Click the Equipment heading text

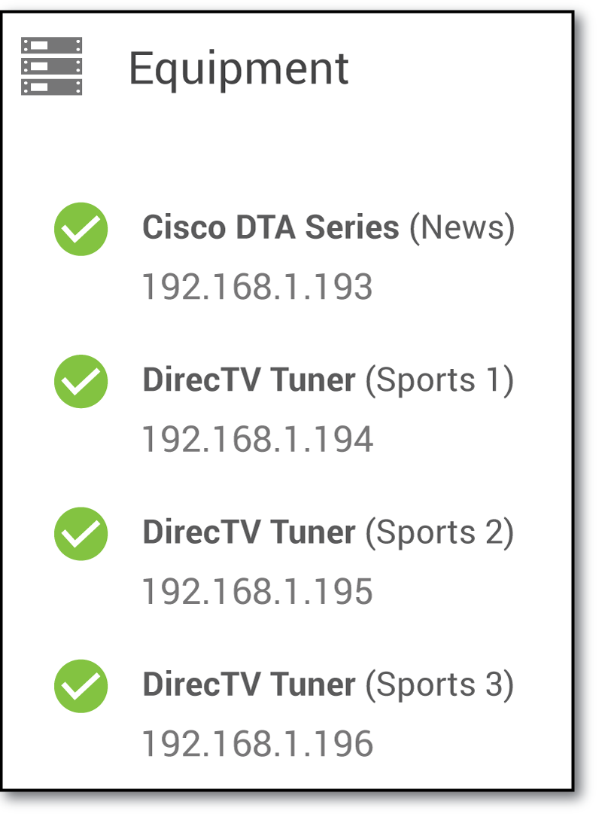pyautogui.click(x=239, y=69)
